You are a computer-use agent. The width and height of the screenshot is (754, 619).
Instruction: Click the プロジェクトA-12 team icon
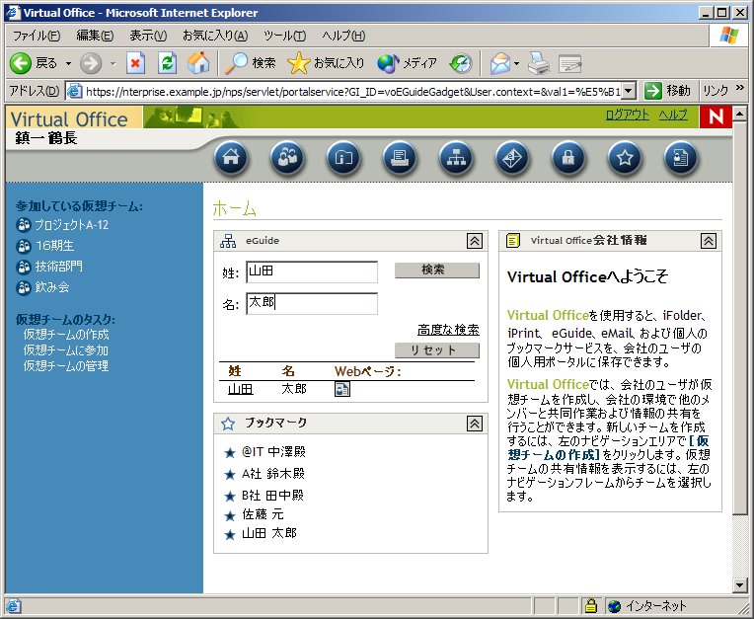coord(23,225)
